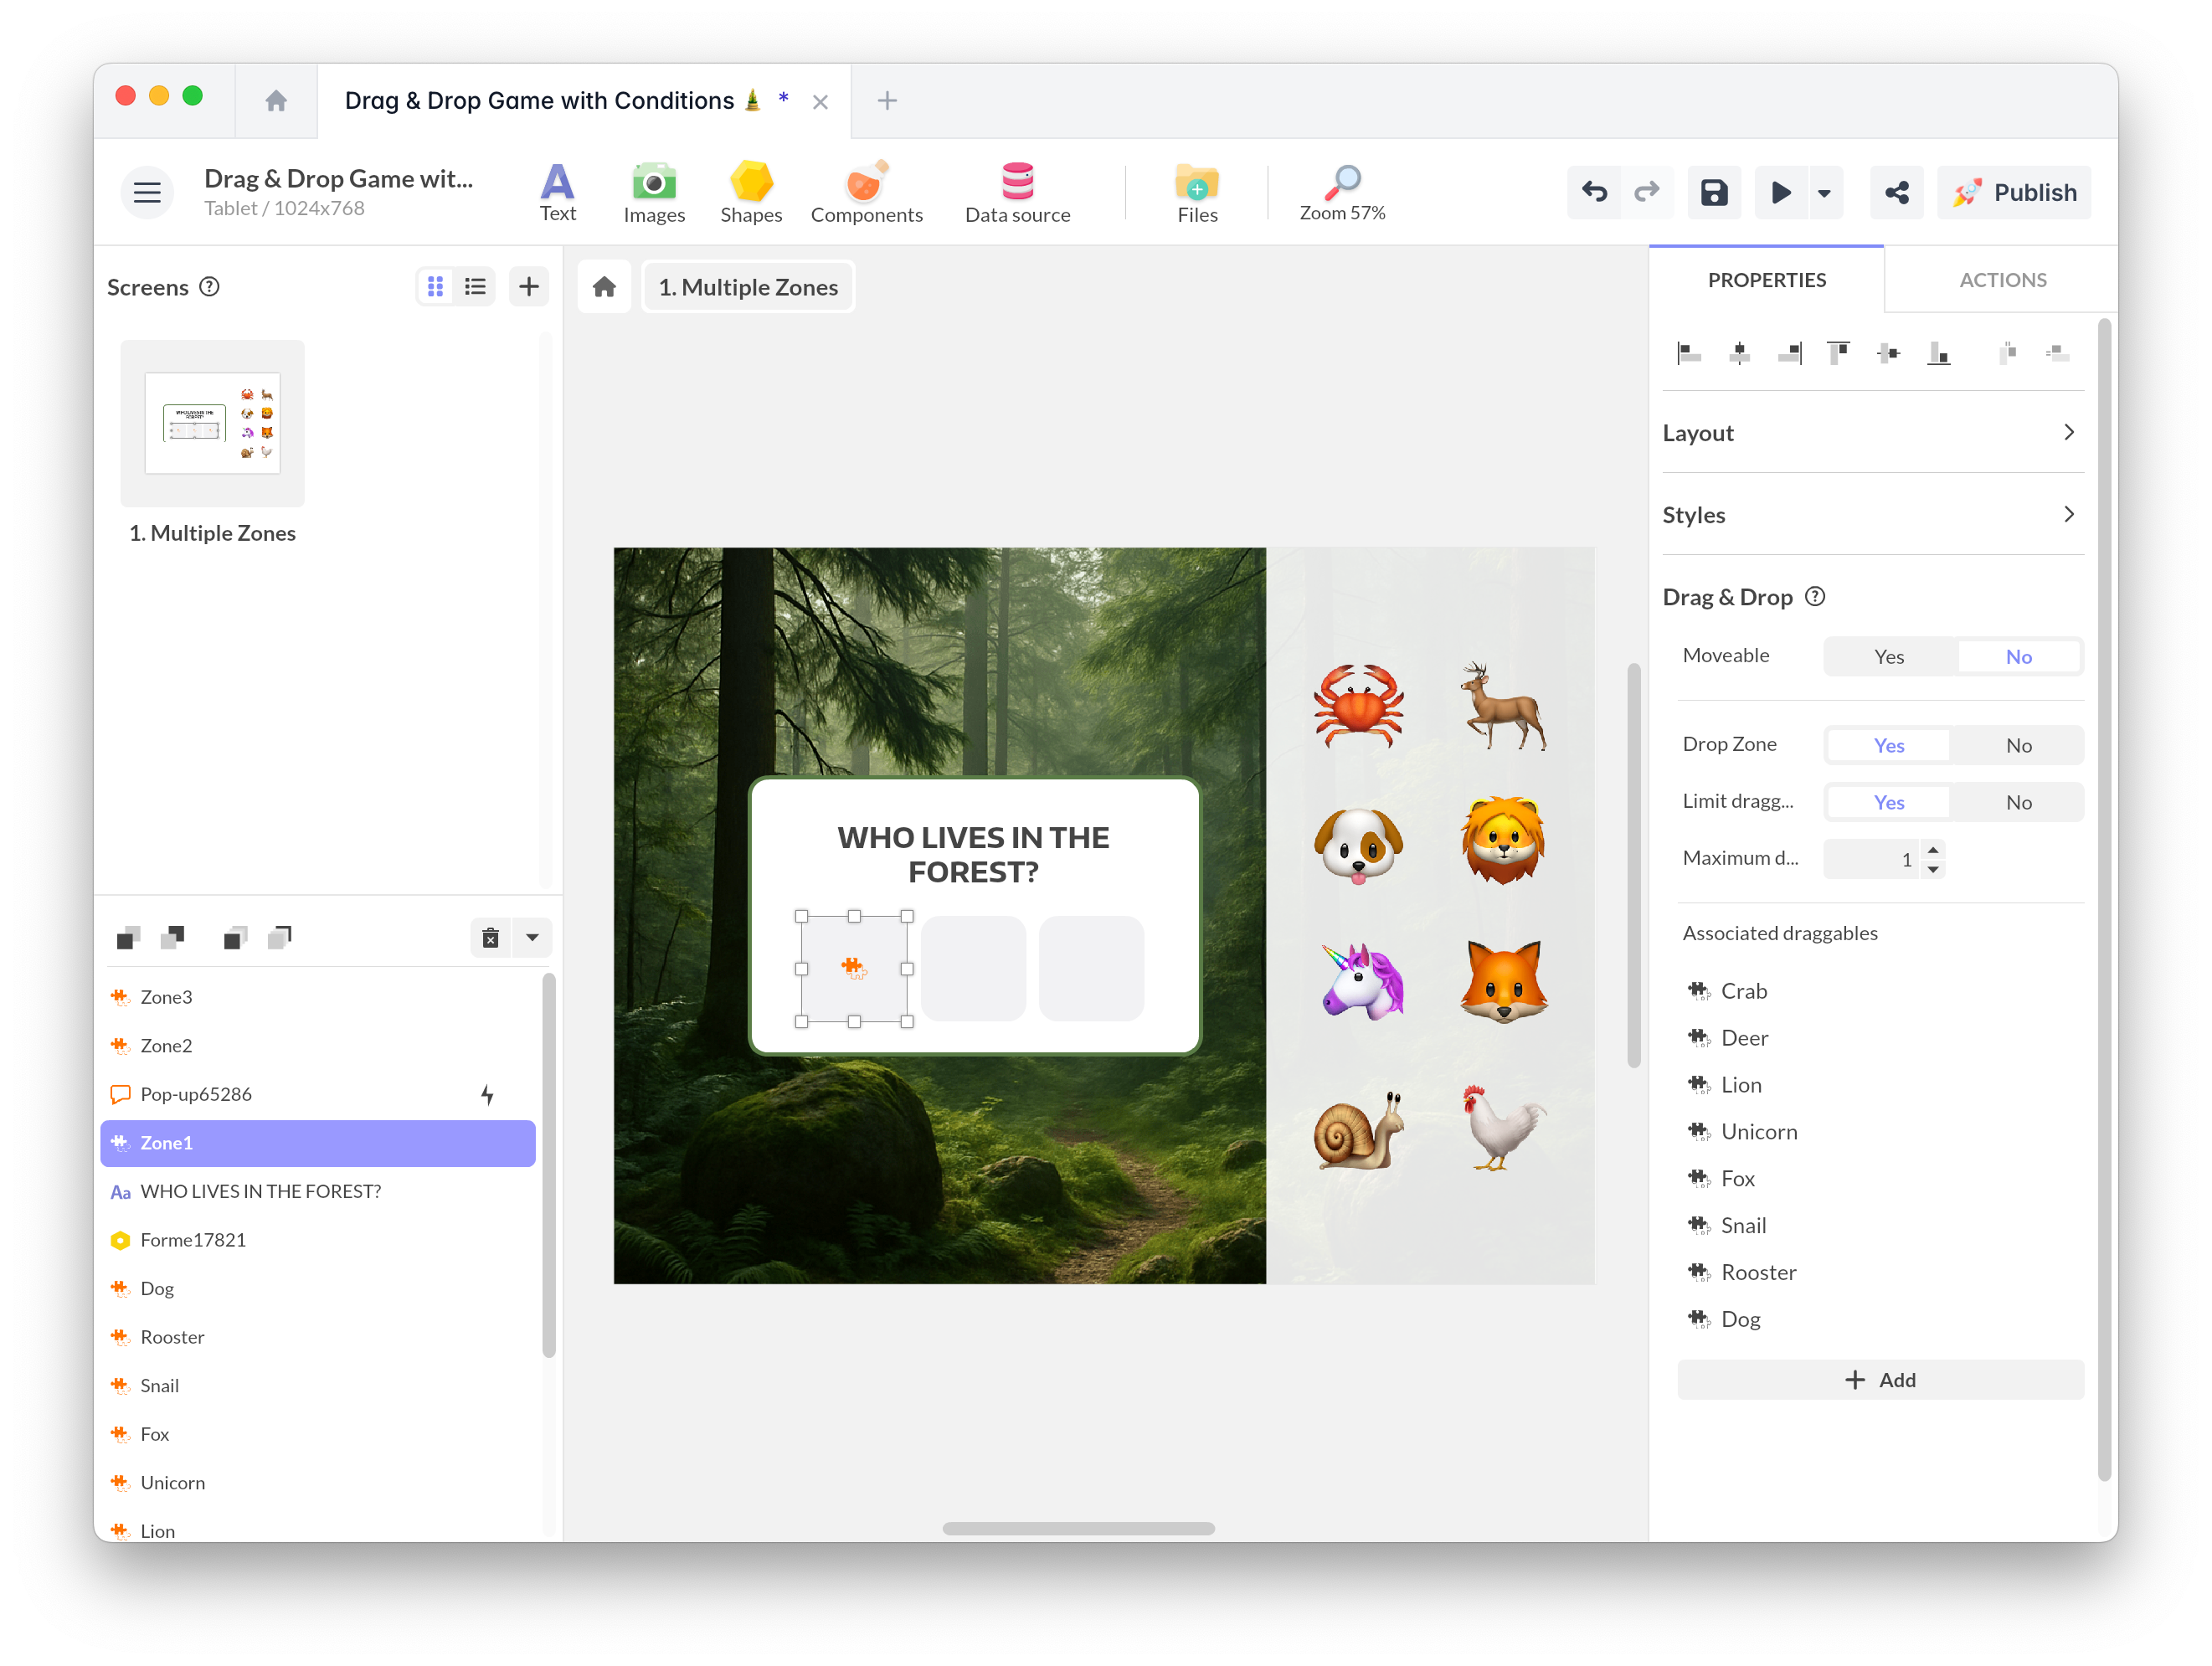Click the Save icon
The height and width of the screenshot is (1666, 2212).
point(1714,192)
